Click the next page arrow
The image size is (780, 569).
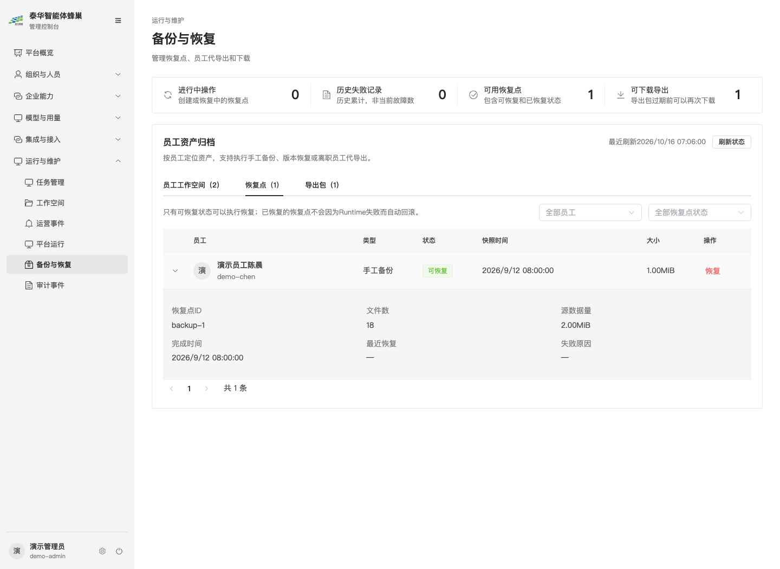click(x=206, y=389)
